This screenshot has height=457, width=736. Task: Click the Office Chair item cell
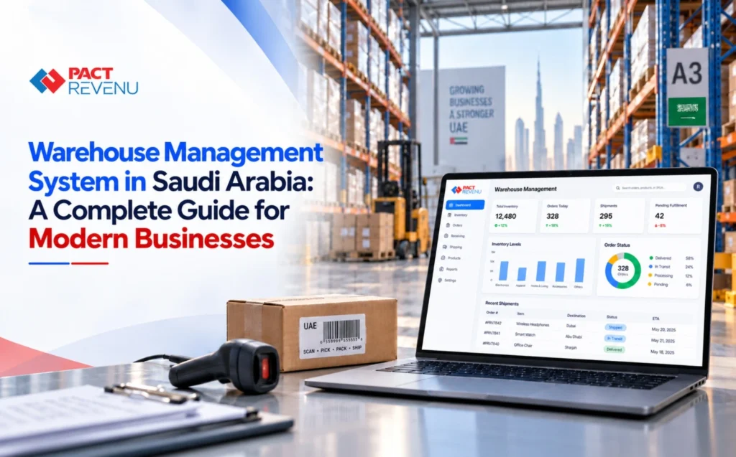point(523,345)
